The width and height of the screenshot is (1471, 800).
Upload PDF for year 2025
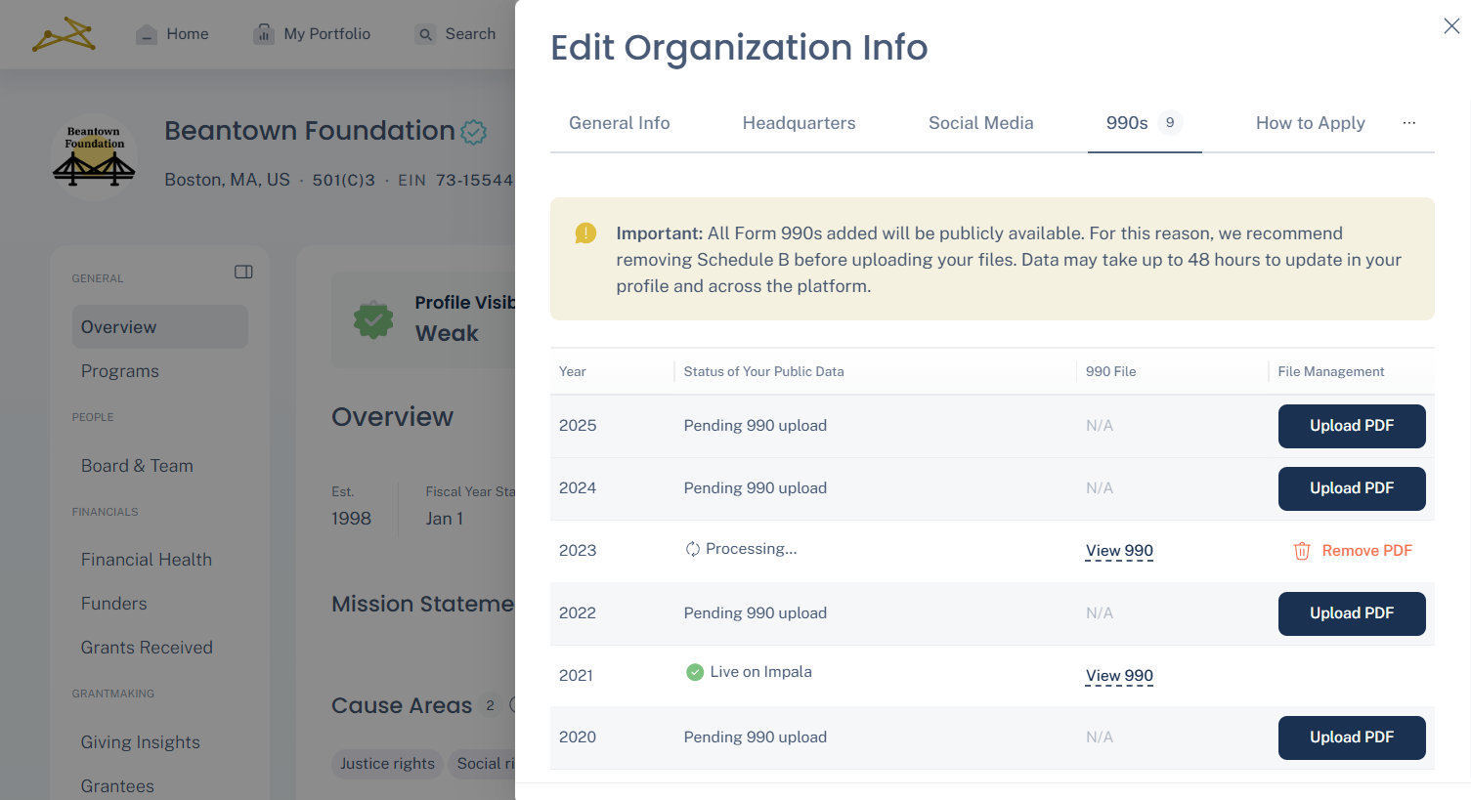pos(1352,426)
